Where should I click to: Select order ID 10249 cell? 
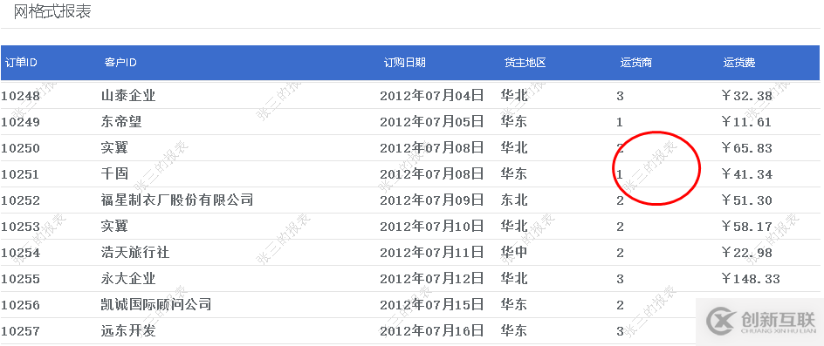[x=20, y=122]
